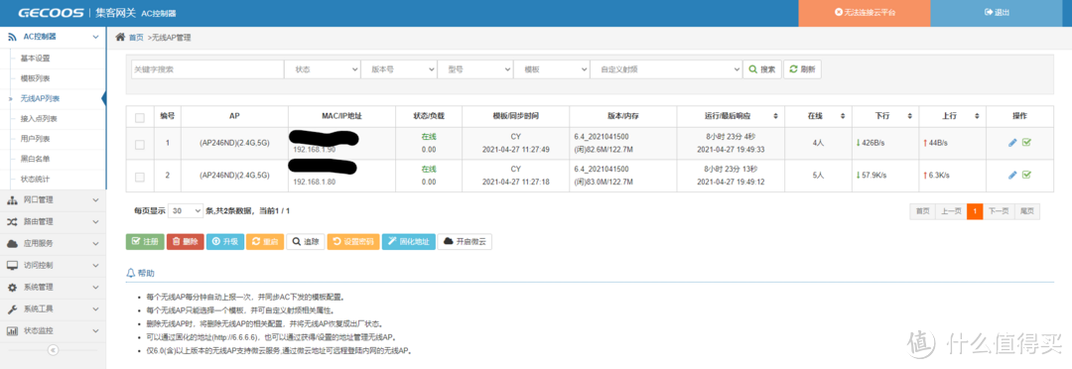The height and width of the screenshot is (369, 1072).
Task: Sort by 运行/最后响应 column arrows
Action: (775, 116)
